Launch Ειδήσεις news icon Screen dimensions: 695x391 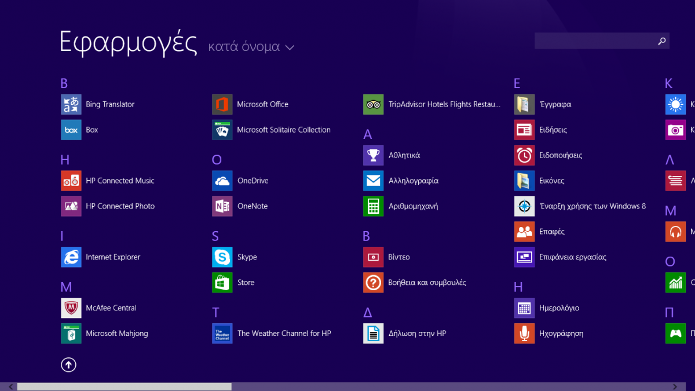coord(525,130)
